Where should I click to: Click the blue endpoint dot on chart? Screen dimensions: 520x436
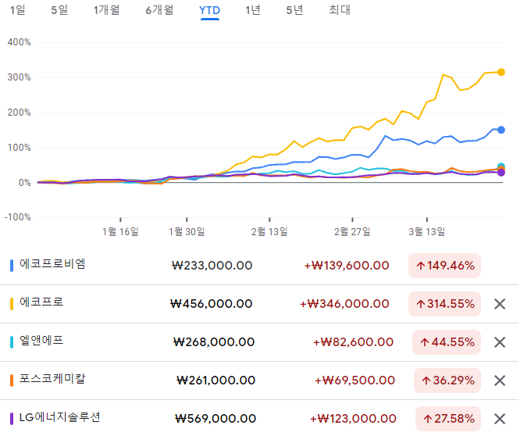pos(501,130)
